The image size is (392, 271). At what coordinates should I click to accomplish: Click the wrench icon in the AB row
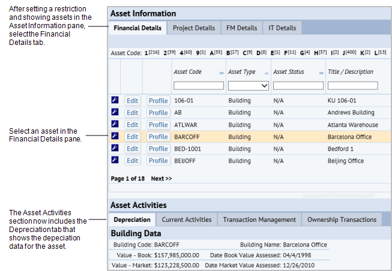(x=115, y=113)
